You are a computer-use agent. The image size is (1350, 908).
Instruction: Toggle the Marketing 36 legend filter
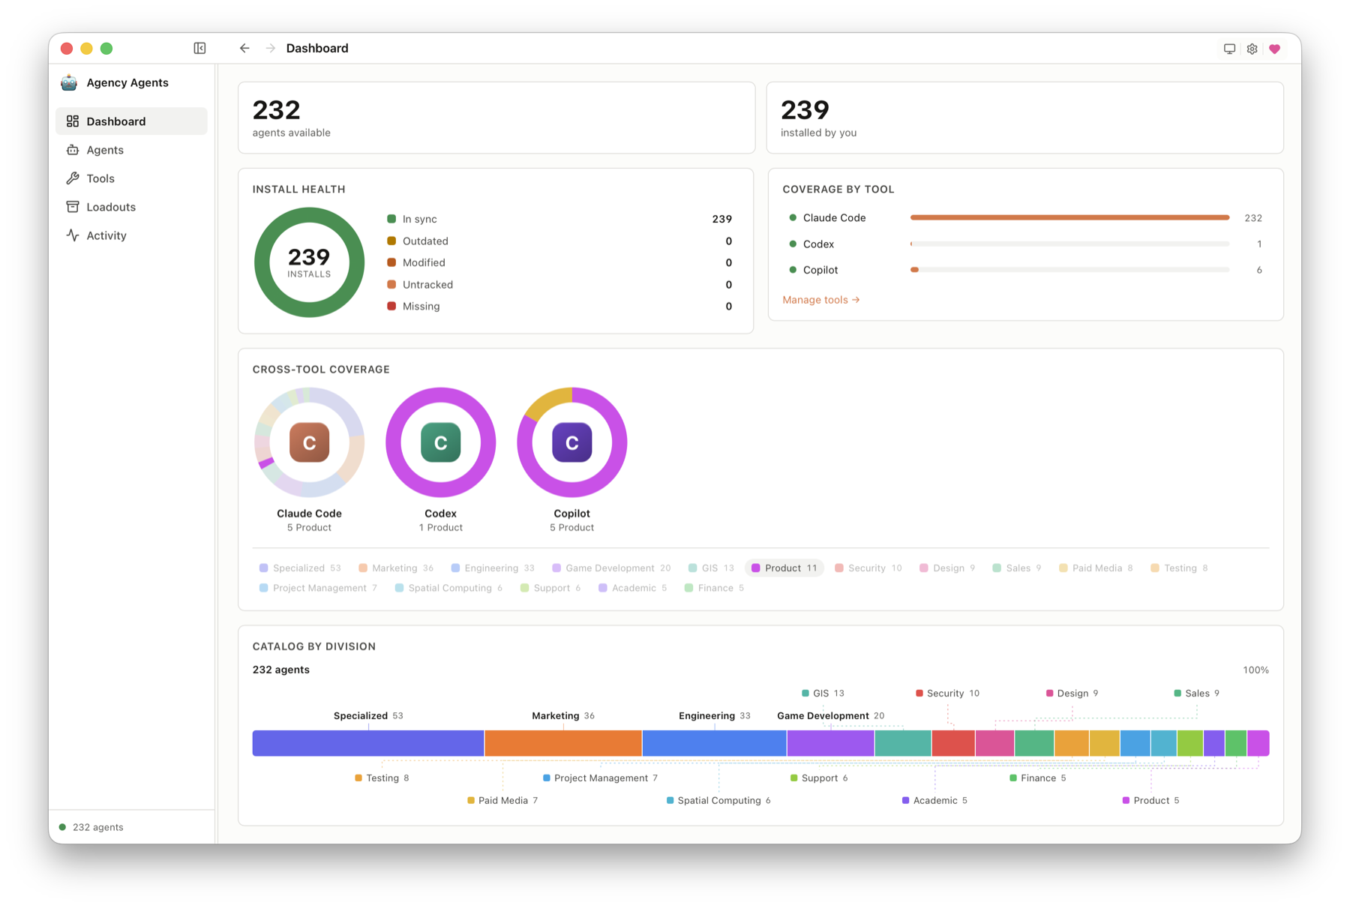[396, 568]
